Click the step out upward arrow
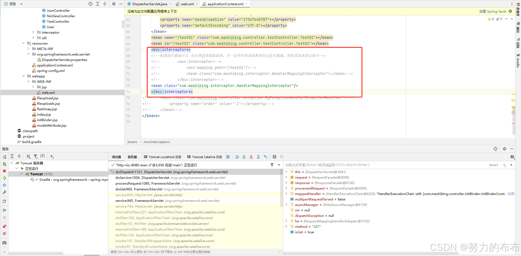Image resolution: width=521 pixels, height=256 pixels. pos(258,157)
